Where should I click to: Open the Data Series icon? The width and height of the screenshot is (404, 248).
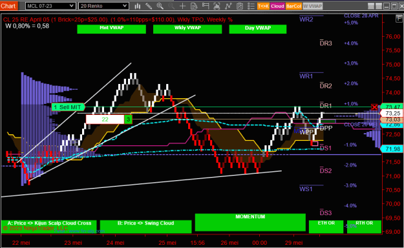coord(217,6)
